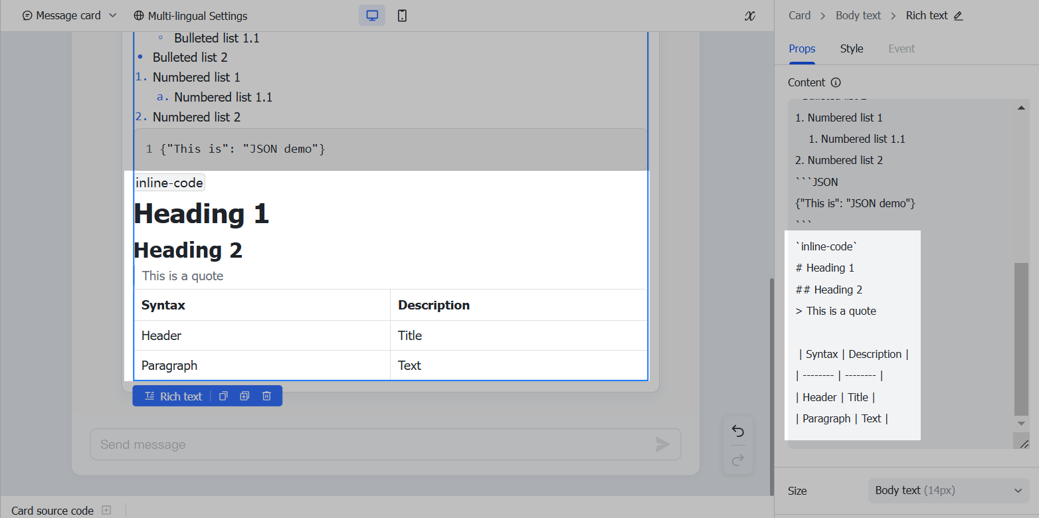Click the 'Paragraph' cell in preview table
The width and height of the screenshot is (1039, 518).
(262, 365)
